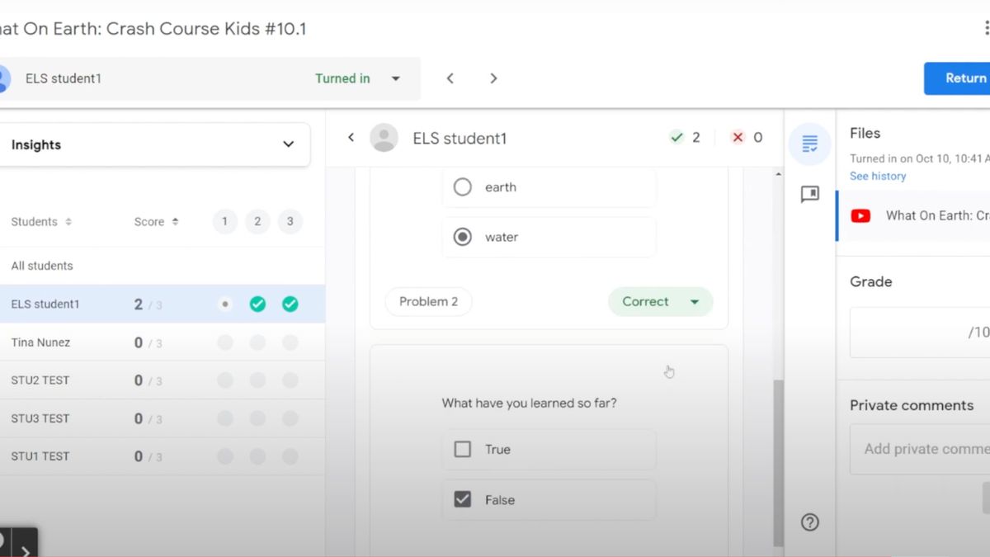990x557 pixels.
Task: Open the See history link
Action: click(877, 175)
